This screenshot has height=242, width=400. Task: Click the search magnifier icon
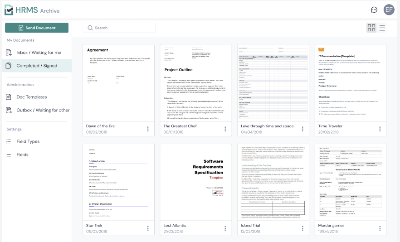click(x=90, y=28)
